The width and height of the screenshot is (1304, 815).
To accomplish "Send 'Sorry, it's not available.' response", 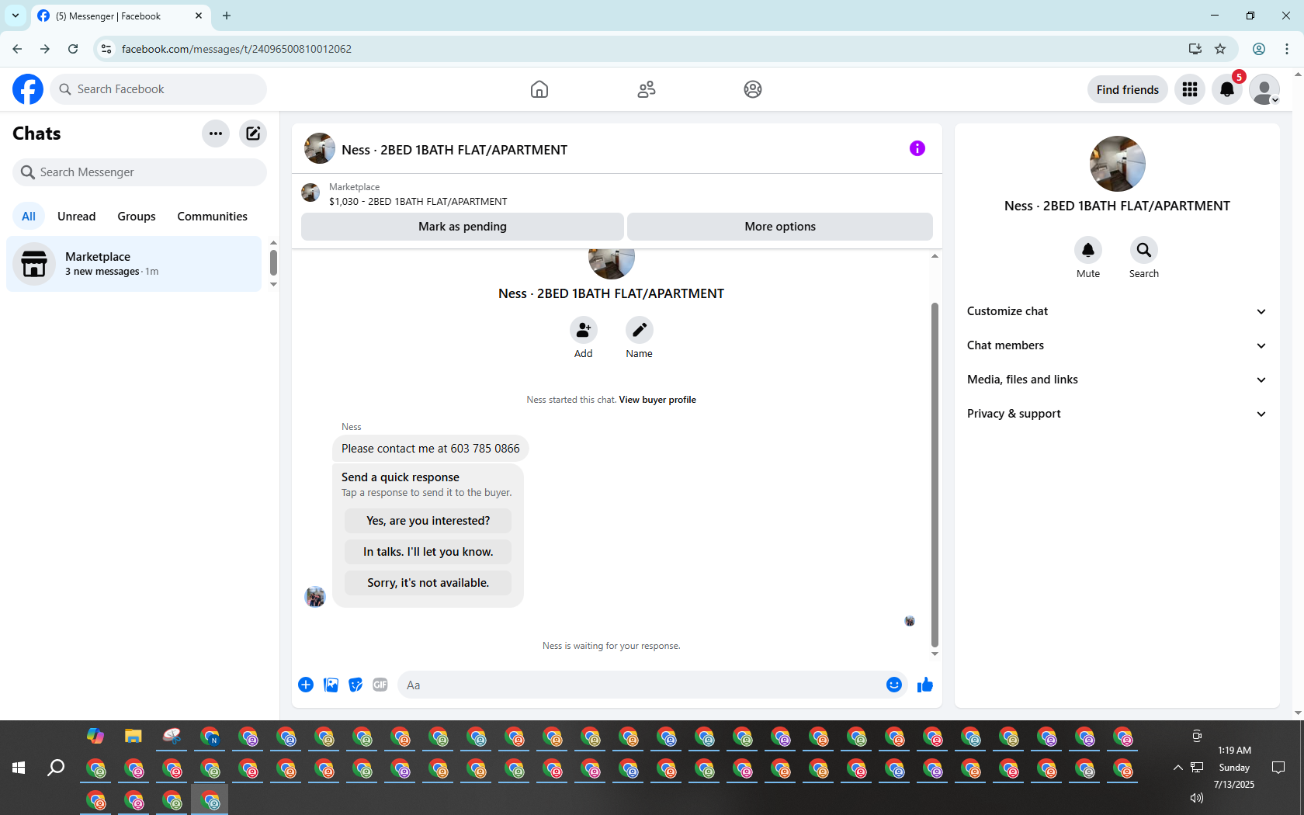I will coord(428,583).
